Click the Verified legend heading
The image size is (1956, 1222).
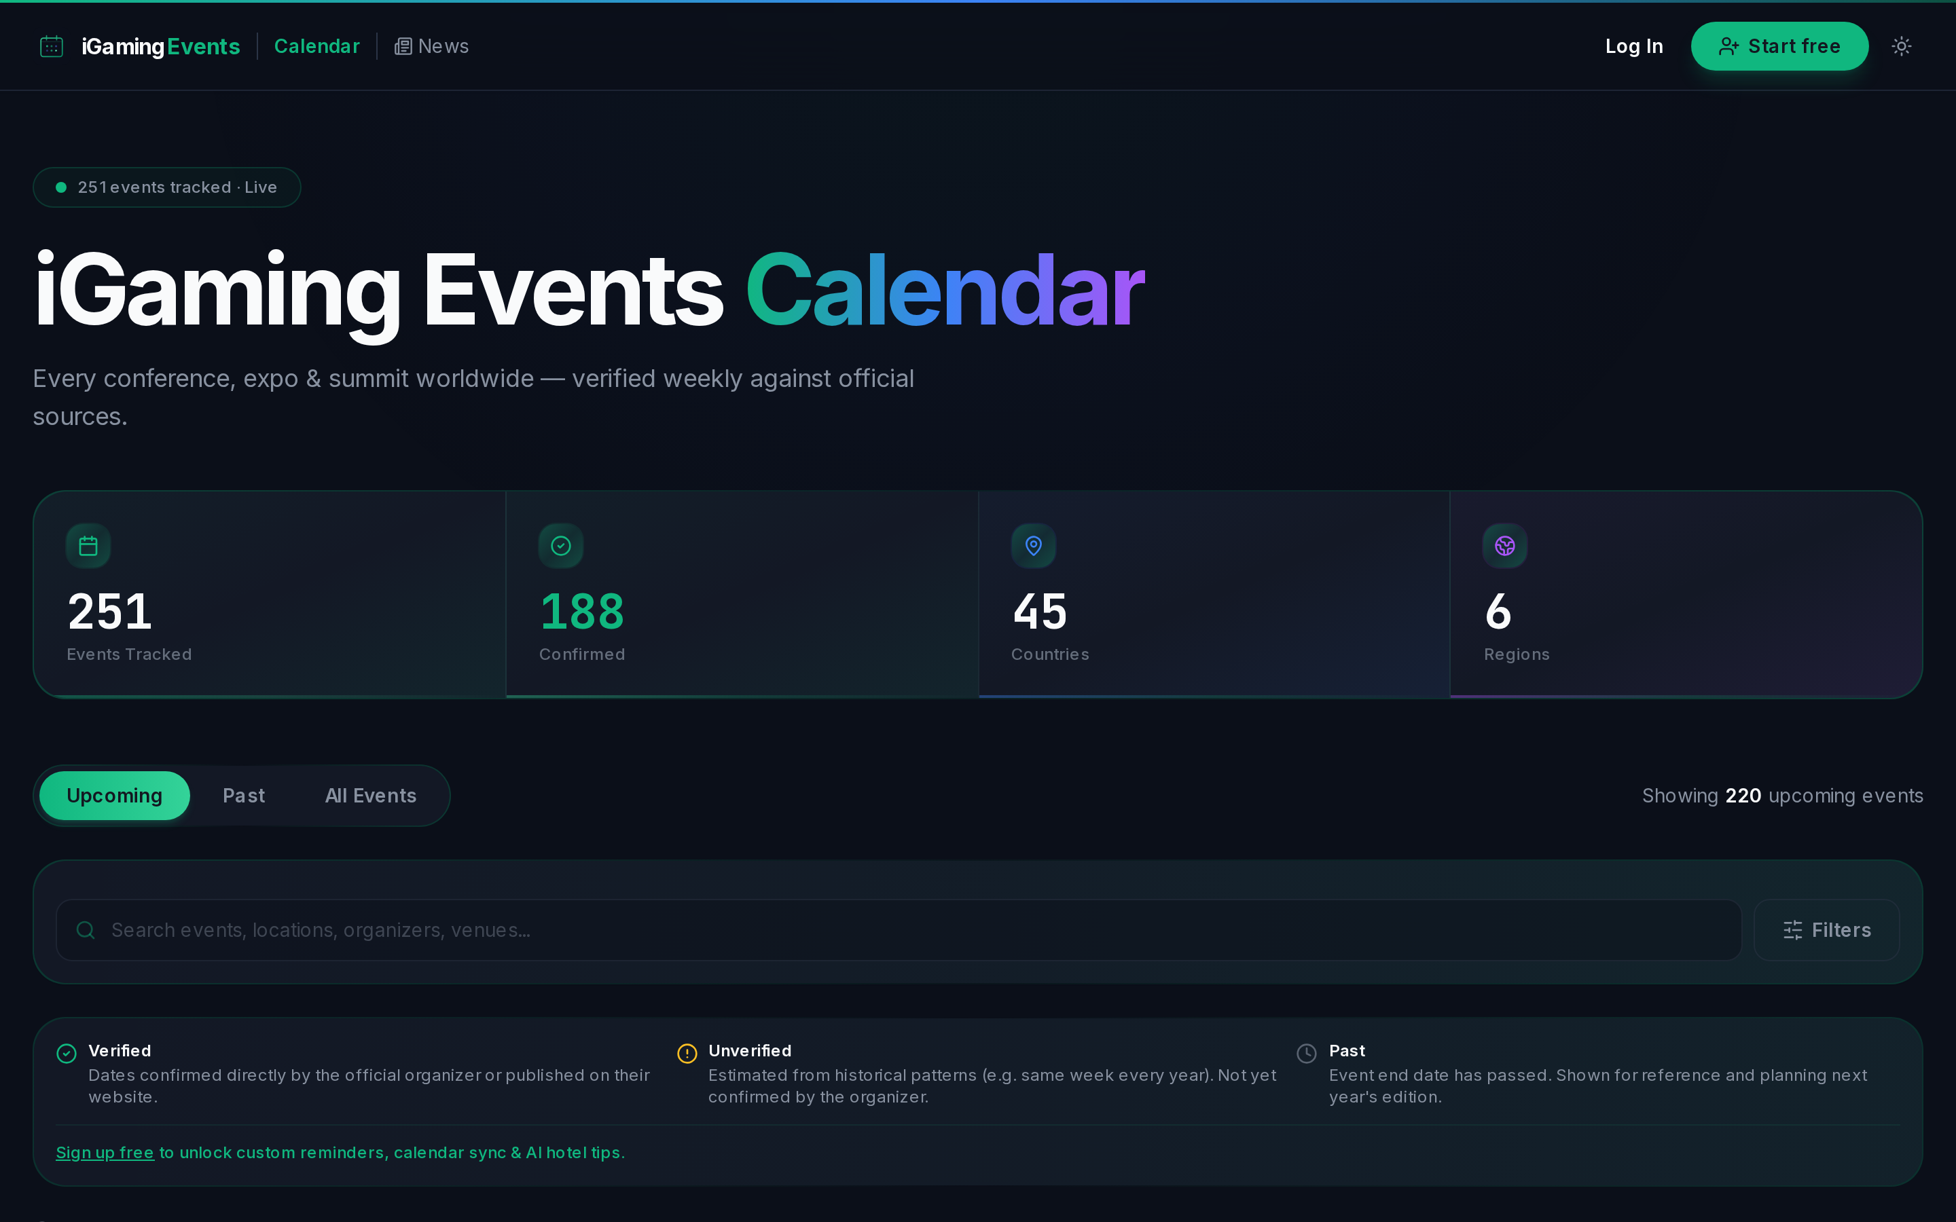[120, 1051]
